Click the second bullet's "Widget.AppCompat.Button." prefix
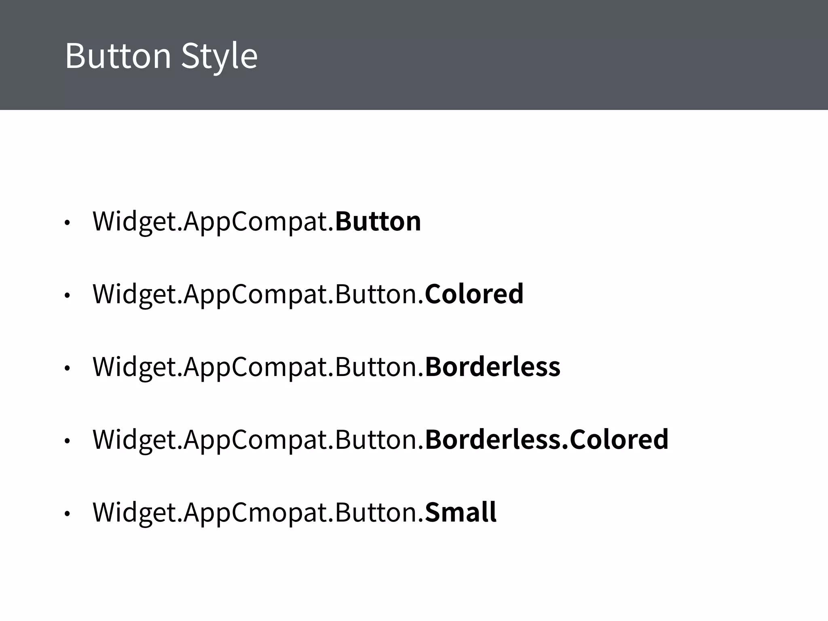This screenshot has height=621, width=828. [258, 294]
